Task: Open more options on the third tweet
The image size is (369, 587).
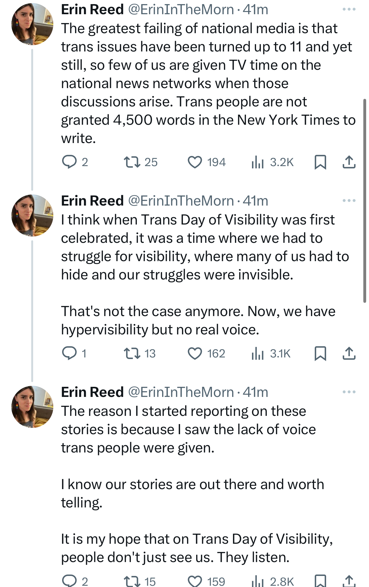Action: point(349,392)
